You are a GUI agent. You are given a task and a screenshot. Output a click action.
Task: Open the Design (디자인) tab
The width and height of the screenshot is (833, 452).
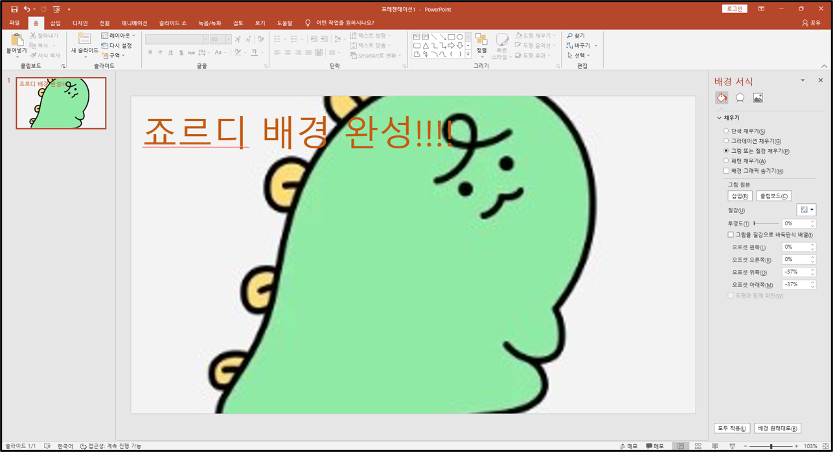(x=80, y=23)
